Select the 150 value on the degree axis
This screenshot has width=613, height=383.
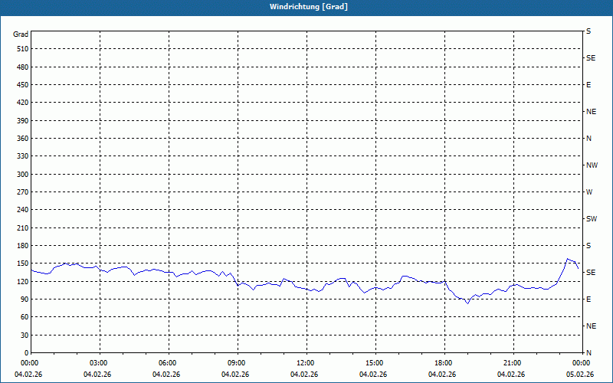tap(23, 264)
